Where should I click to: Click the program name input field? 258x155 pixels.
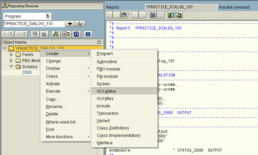[x=34, y=24]
